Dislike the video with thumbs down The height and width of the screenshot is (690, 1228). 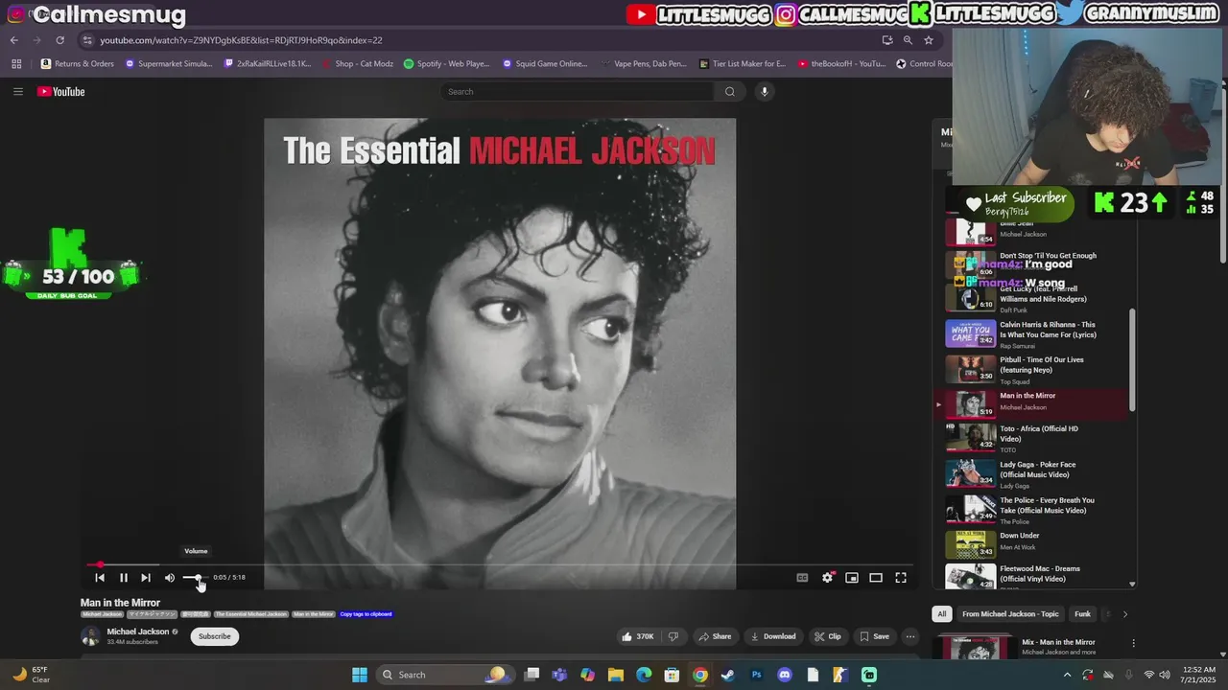673,636
